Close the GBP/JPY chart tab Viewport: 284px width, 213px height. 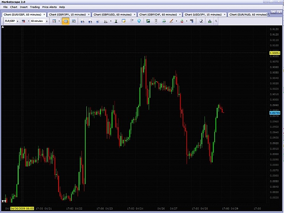89,15
